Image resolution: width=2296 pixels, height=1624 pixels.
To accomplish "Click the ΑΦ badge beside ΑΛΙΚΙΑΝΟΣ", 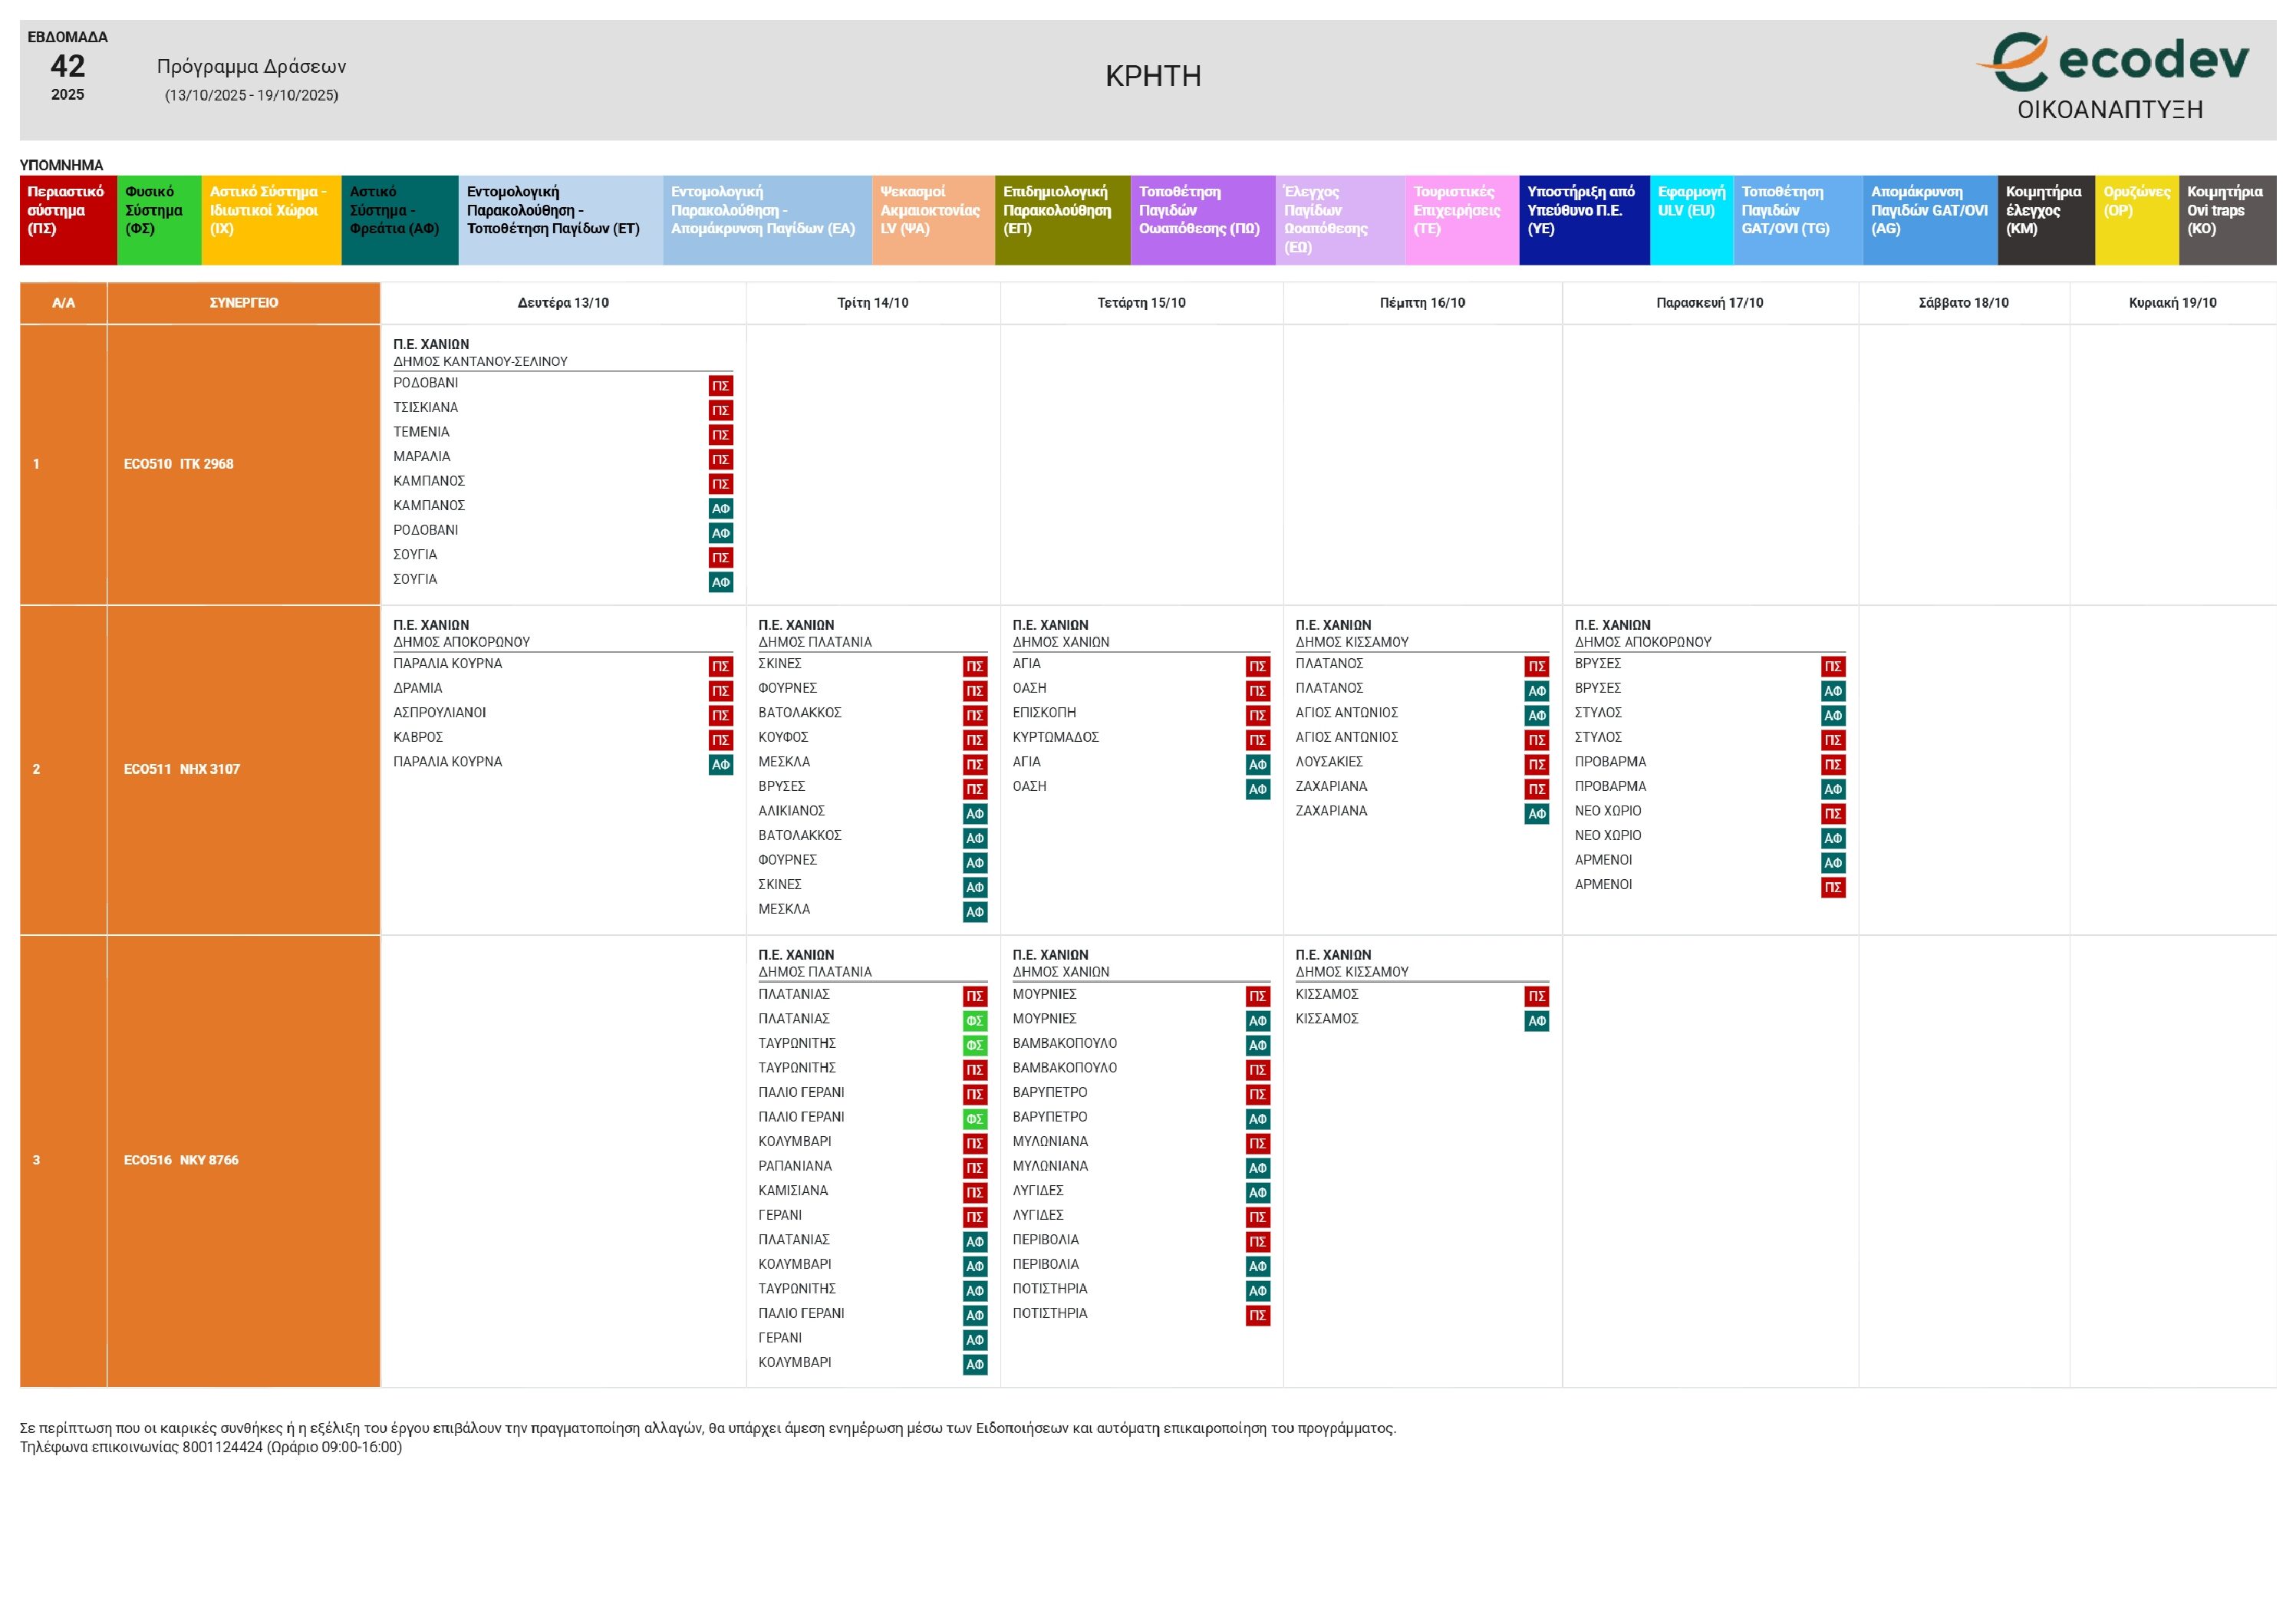I will [974, 814].
